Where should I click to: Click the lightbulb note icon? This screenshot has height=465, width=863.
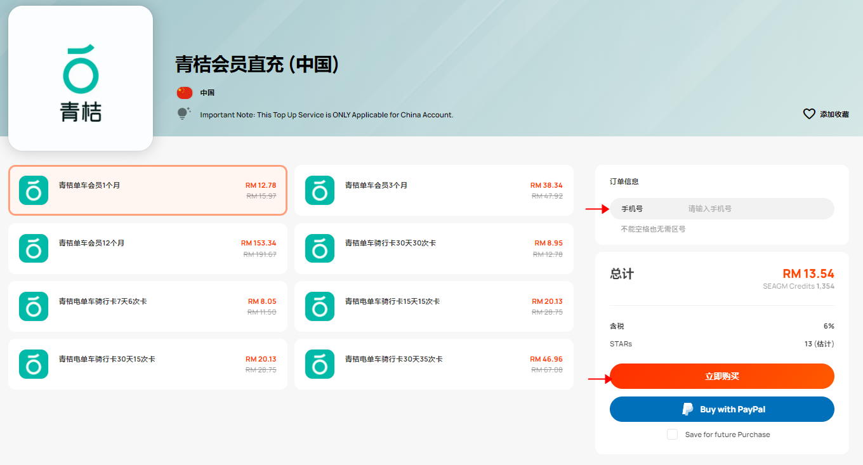coord(184,114)
